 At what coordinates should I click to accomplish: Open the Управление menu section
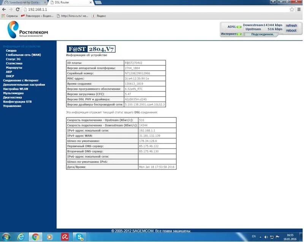coord(12,106)
